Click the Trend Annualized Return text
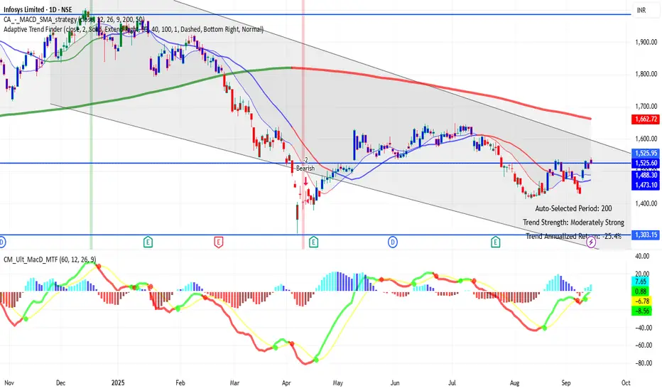Image resolution: width=662 pixels, height=391 pixels. (x=573, y=236)
